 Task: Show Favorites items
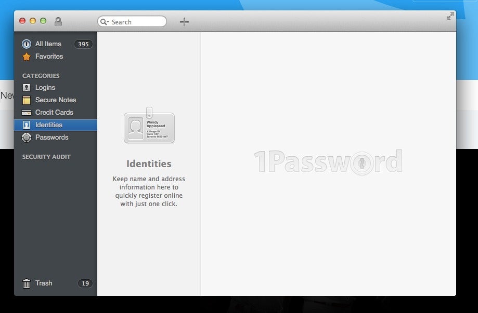(49, 56)
